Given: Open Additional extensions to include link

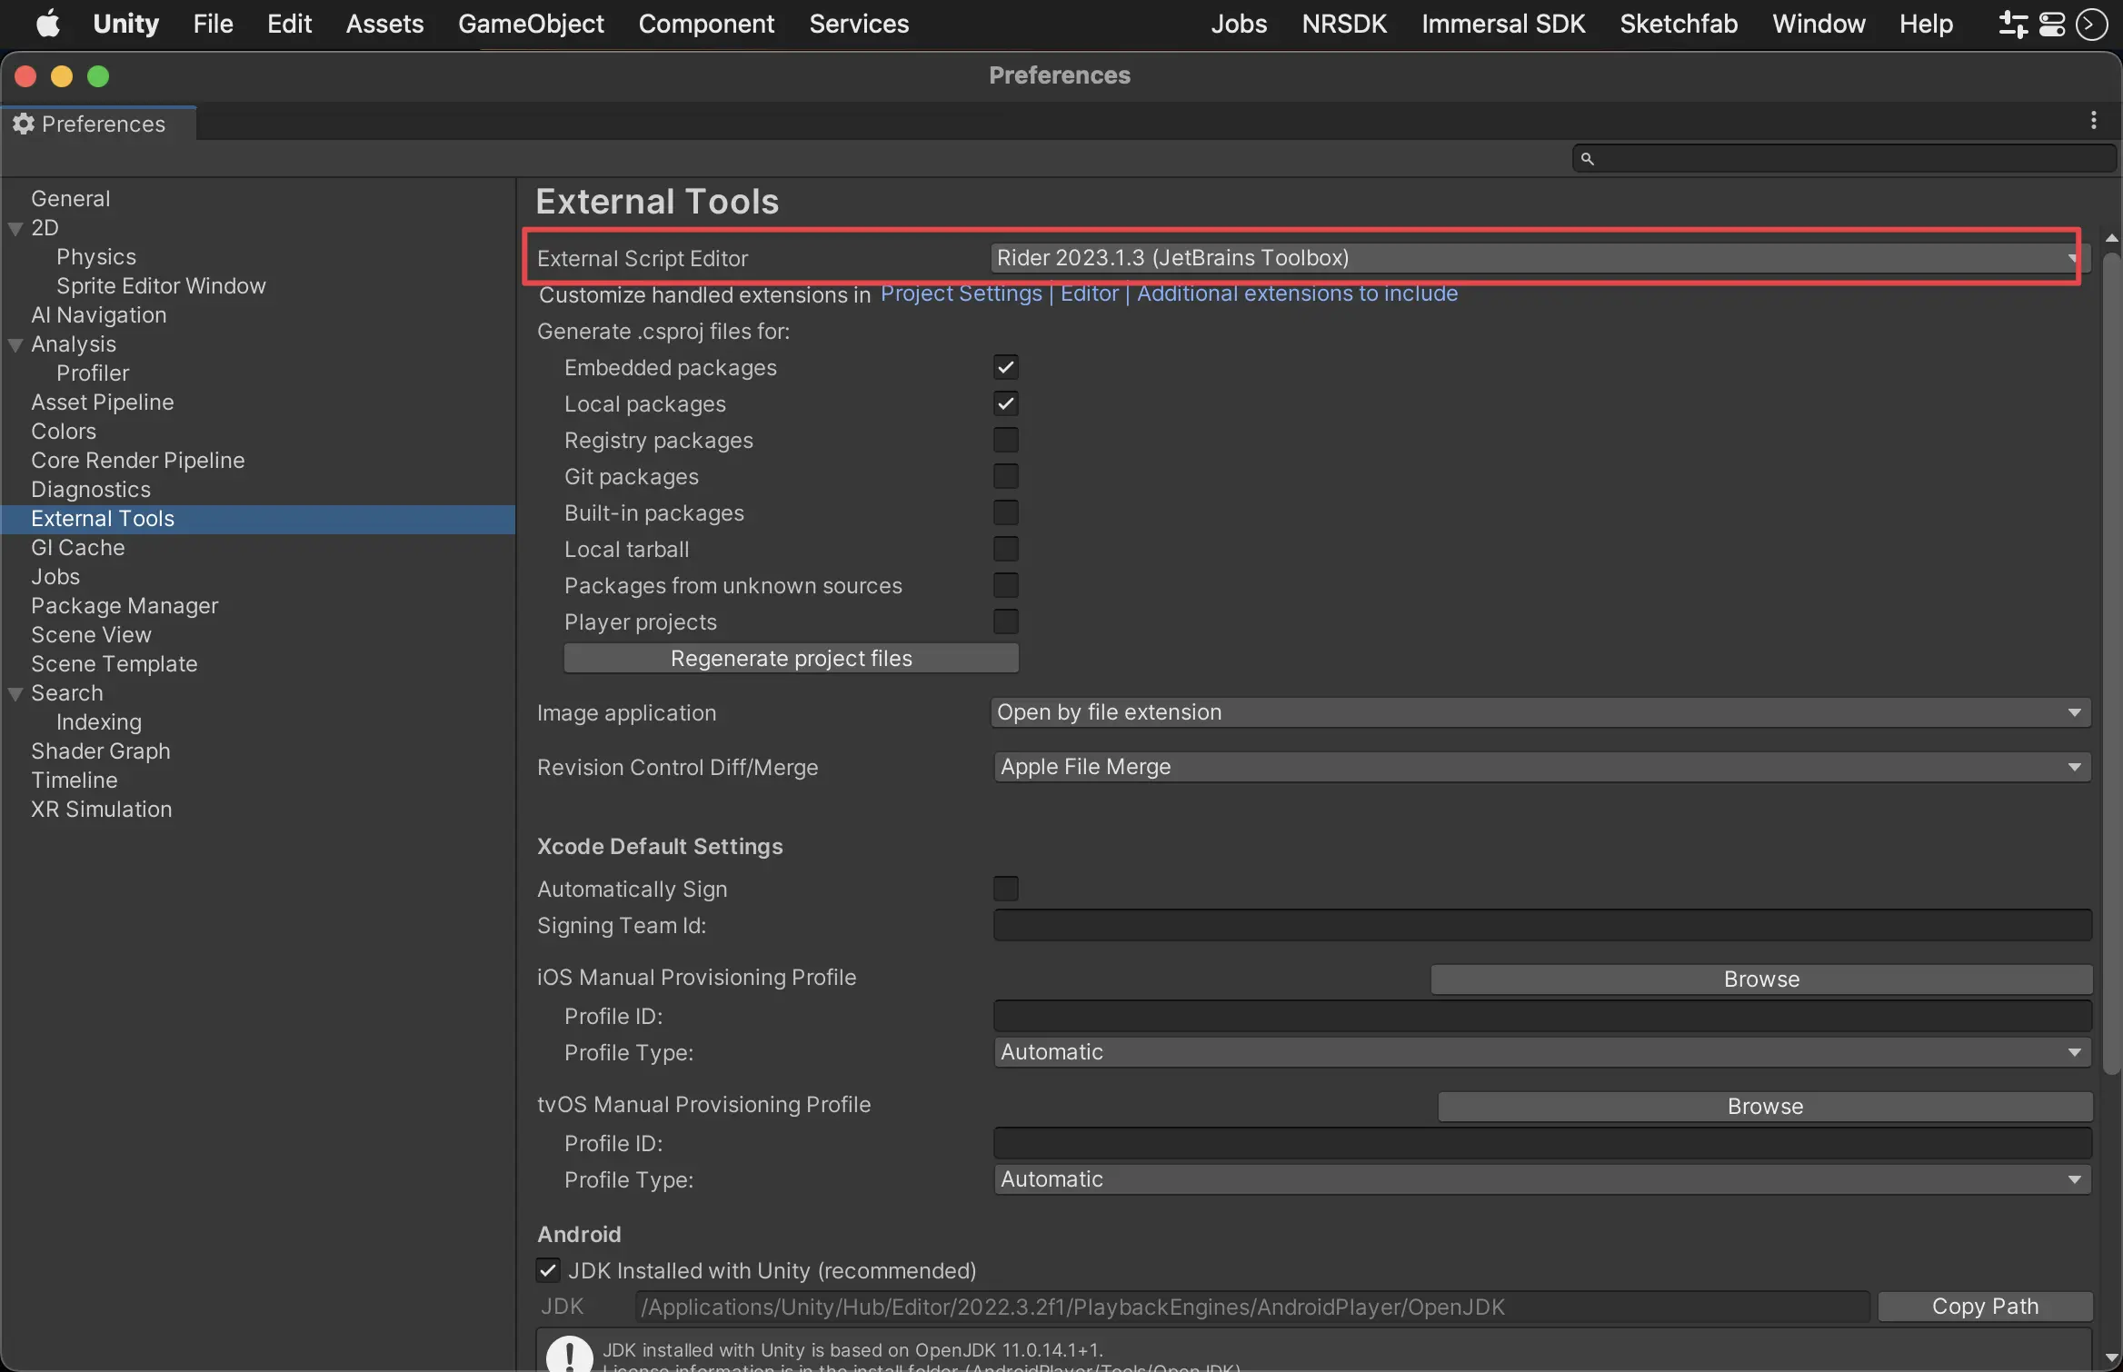Looking at the screenshot, I should pos(1297,293).
